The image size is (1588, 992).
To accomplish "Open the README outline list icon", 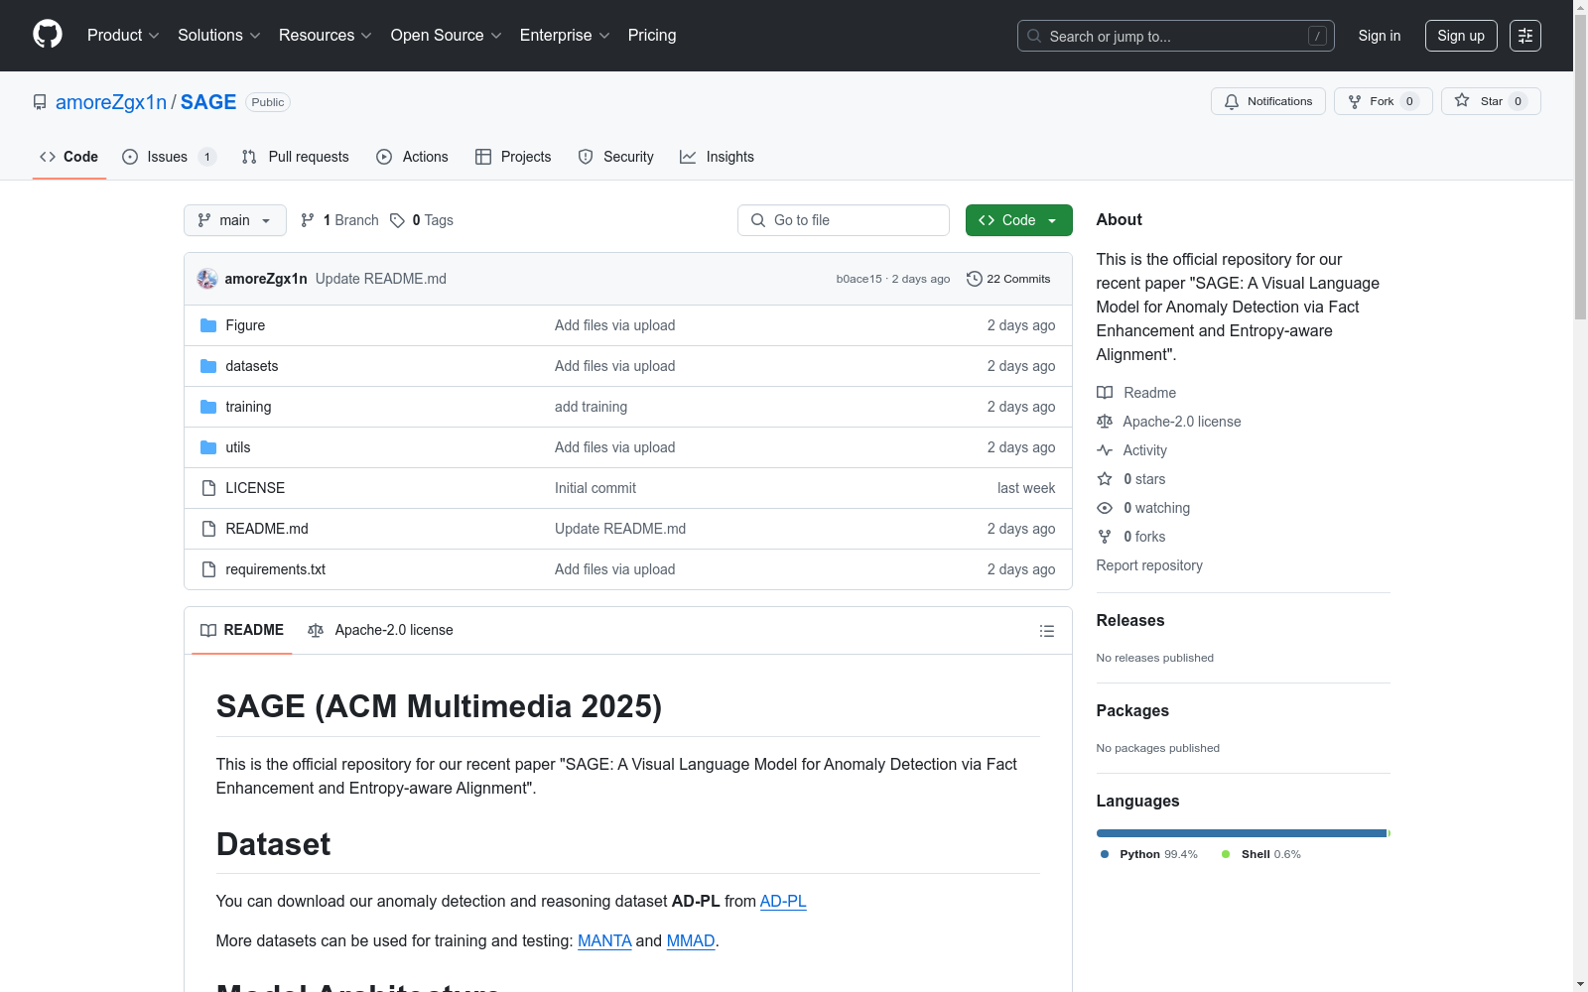I will click(x=1046, y=631).
